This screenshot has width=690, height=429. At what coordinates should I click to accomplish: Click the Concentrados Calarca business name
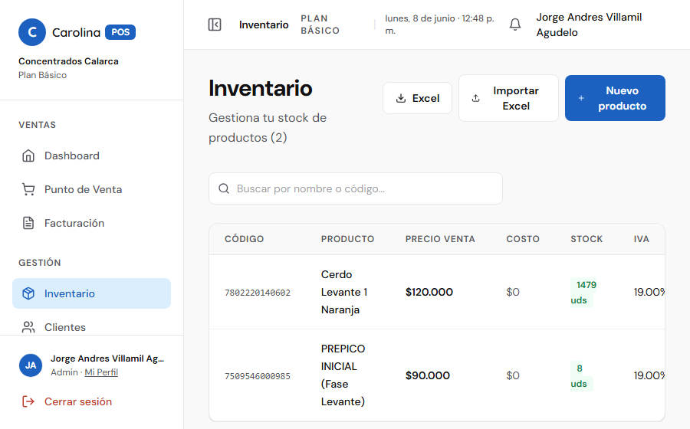pyautogui.click(x=68, y=61)
